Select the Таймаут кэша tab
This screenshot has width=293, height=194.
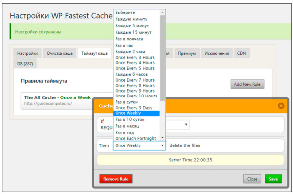click(94, 53)
